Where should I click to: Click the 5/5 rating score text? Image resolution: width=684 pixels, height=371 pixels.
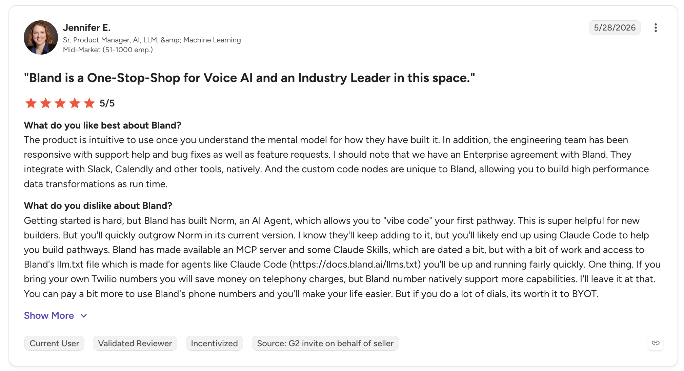click(x=107, y=103)
